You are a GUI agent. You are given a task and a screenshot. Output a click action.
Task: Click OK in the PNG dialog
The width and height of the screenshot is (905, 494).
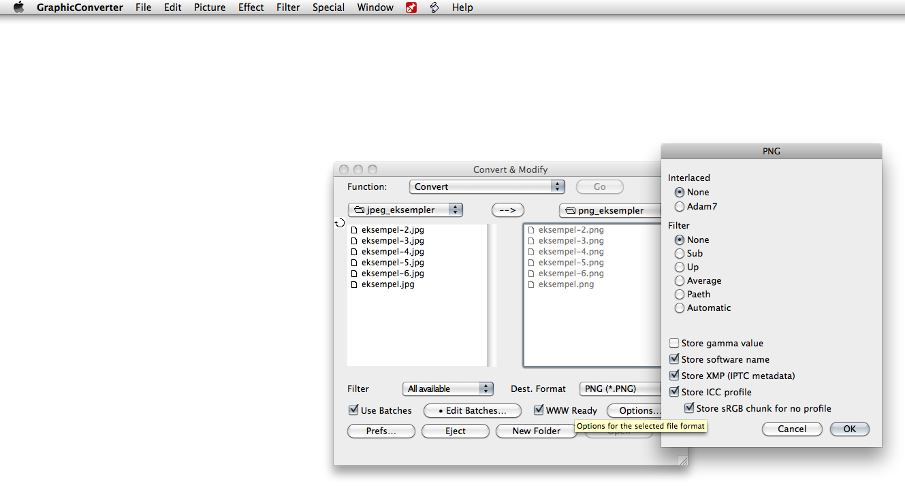point(850,429)
